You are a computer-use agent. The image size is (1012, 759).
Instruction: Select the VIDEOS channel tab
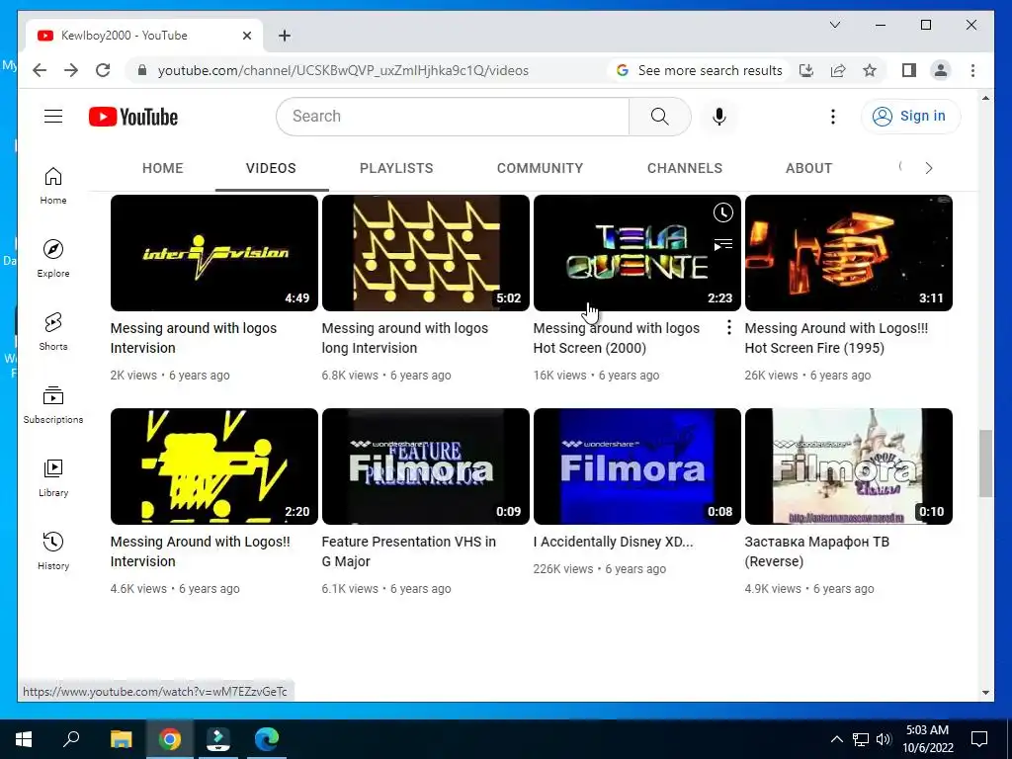point(271,168)
